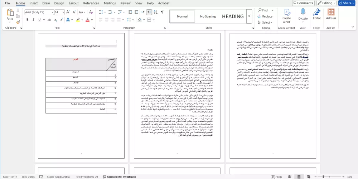Open the Editor pane
The image size is (358, 179).
pos(317,14)
